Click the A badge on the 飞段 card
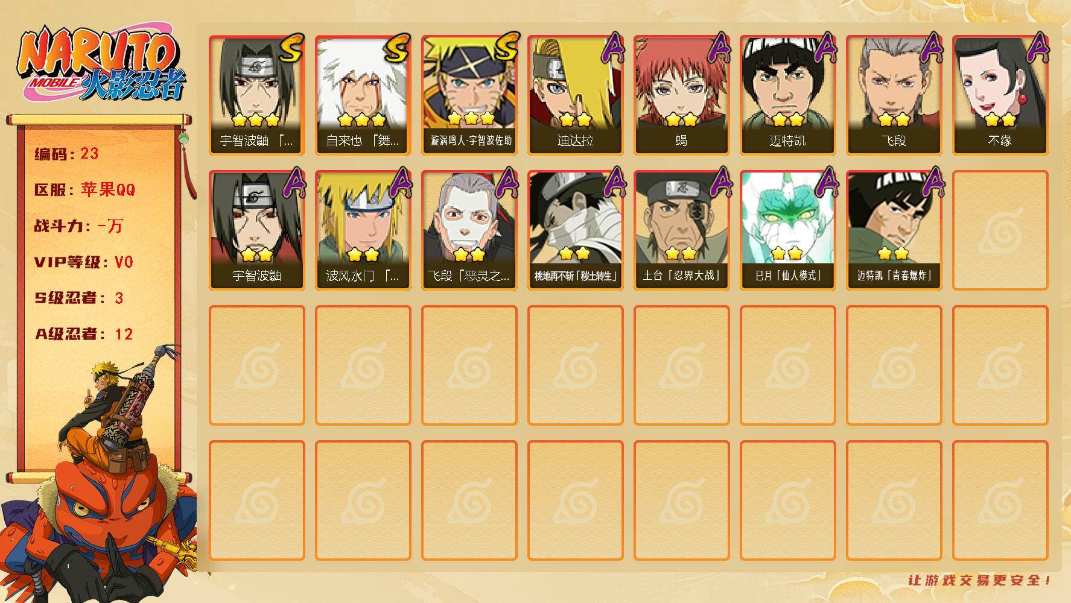1071x603 pixels. click(932, 48)
